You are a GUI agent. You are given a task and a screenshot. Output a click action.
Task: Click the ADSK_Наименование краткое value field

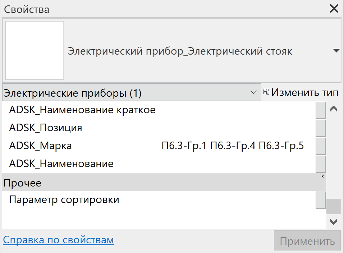coord(238,110)
